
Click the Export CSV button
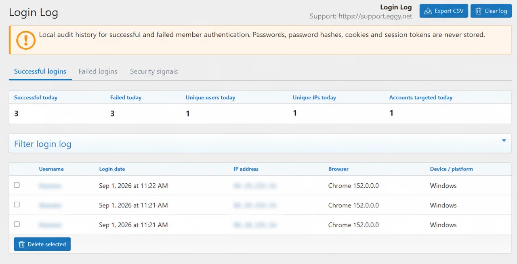pos(444,11)
